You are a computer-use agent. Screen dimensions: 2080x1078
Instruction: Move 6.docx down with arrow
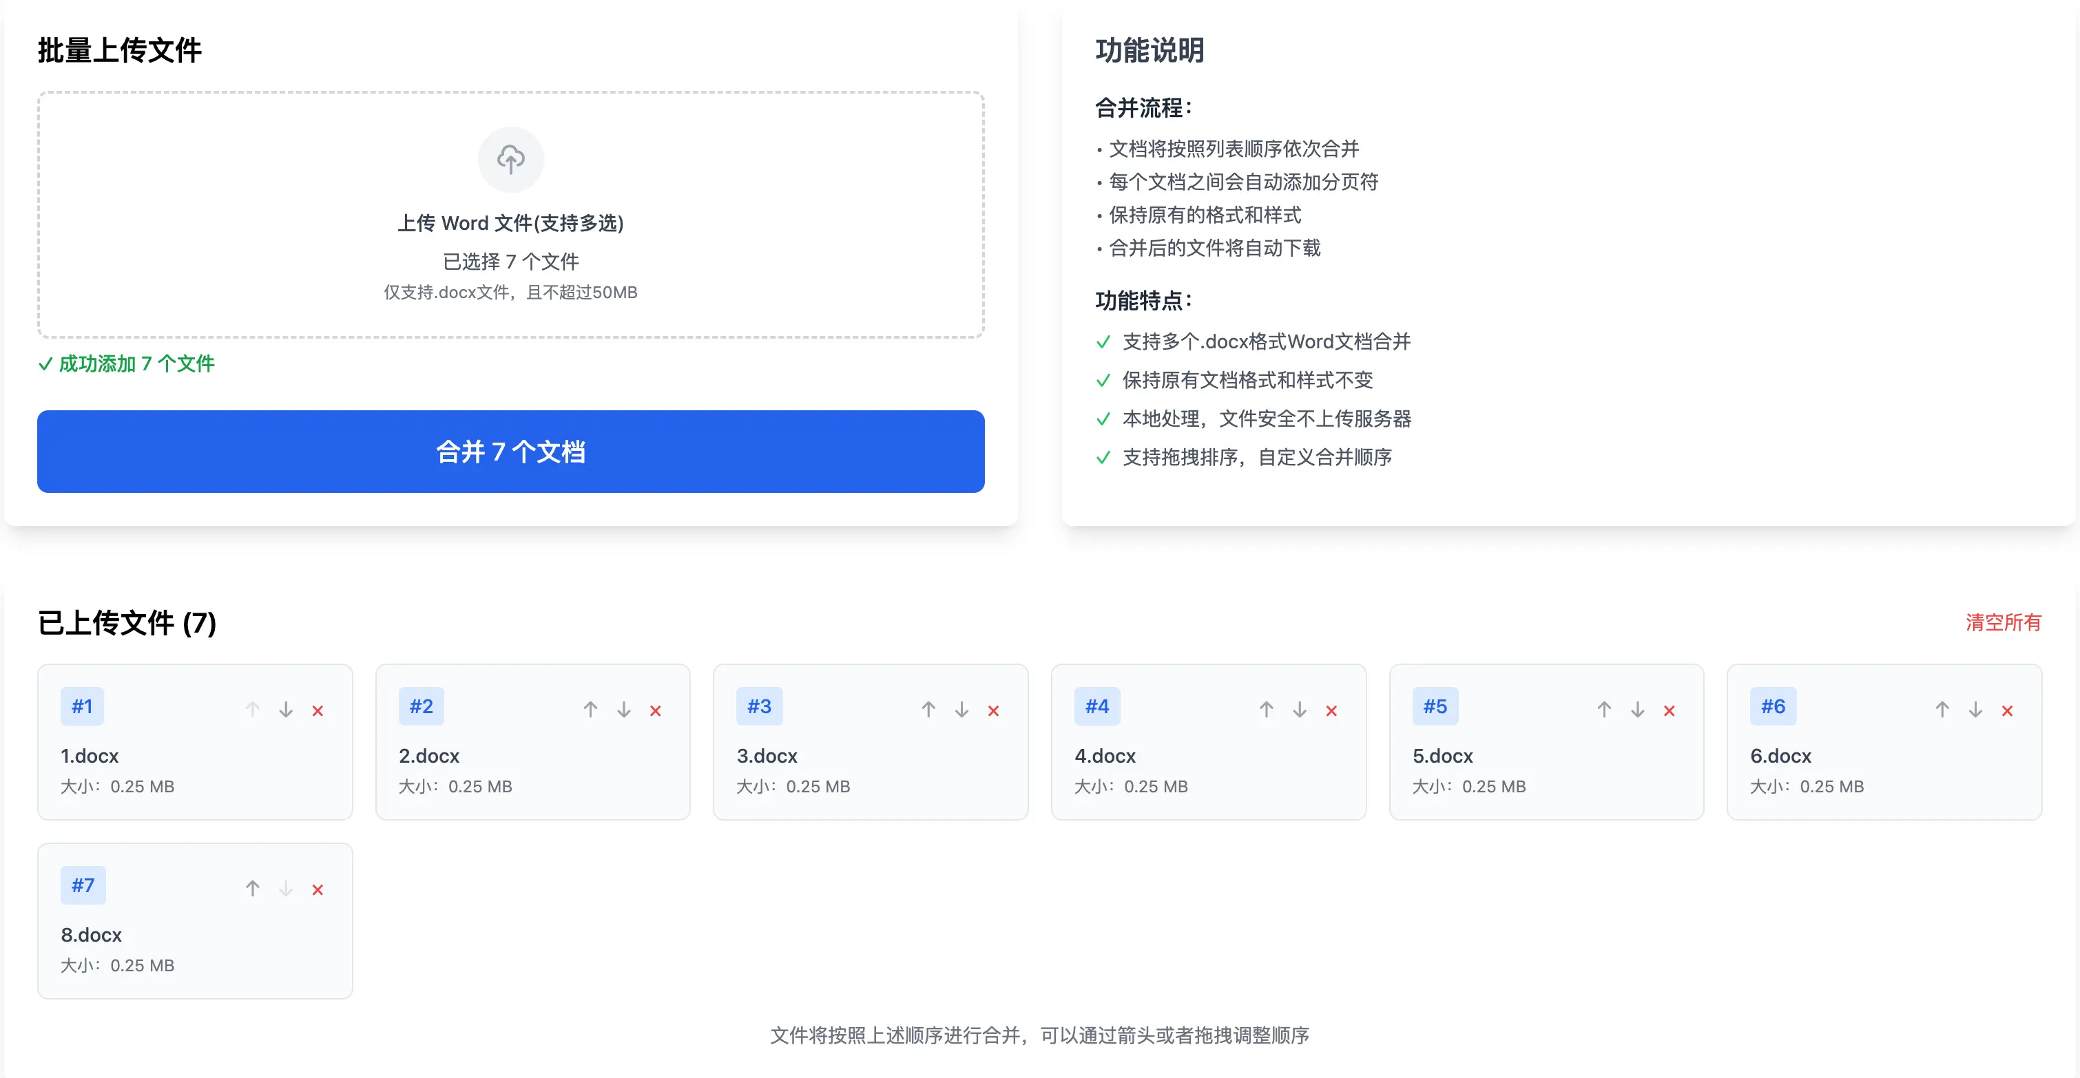click(x=1976, y=709)
